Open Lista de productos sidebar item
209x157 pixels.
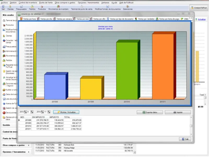pos(9,99)
